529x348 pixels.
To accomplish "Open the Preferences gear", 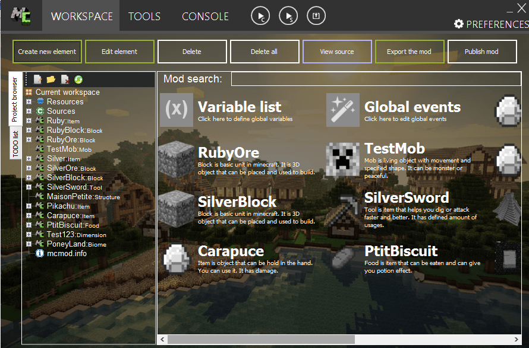I will [x=458, y=24].
